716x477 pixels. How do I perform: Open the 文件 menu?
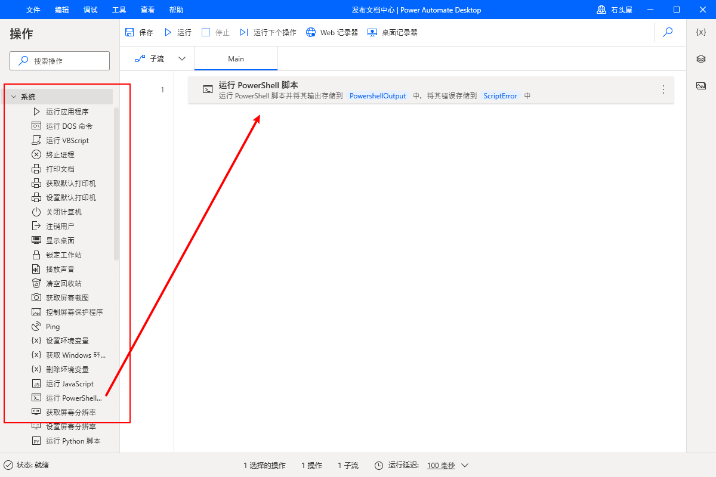33,10
